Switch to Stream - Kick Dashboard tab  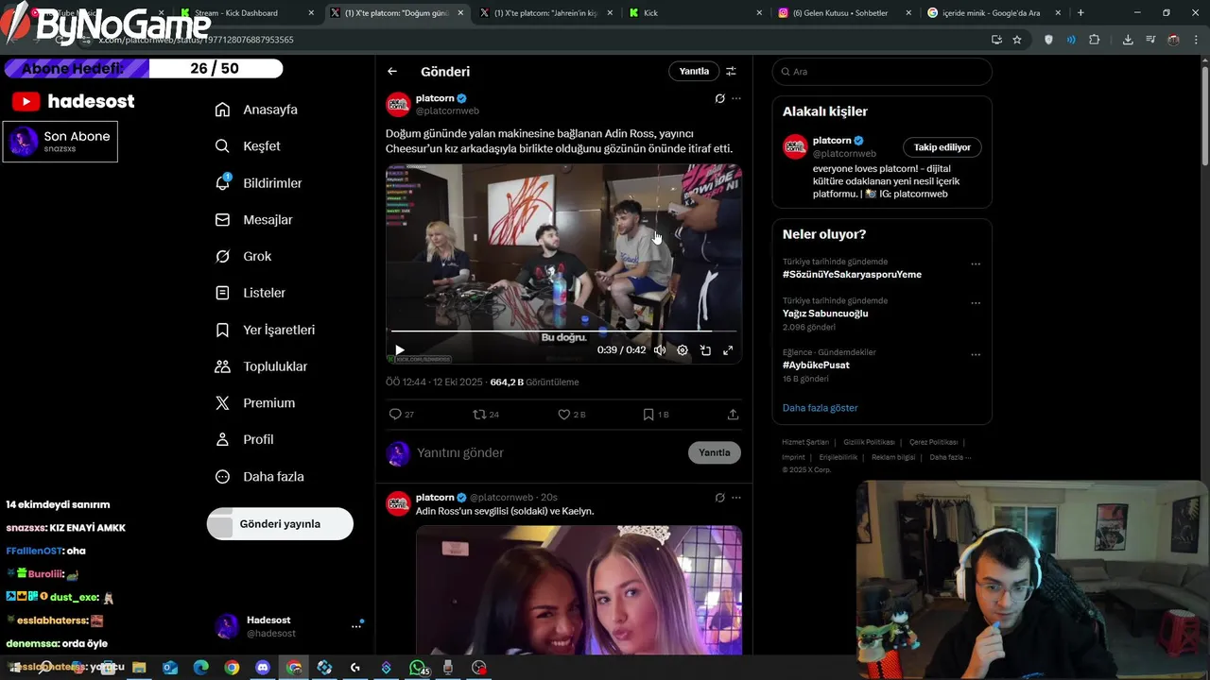click(x=247, y=13)
